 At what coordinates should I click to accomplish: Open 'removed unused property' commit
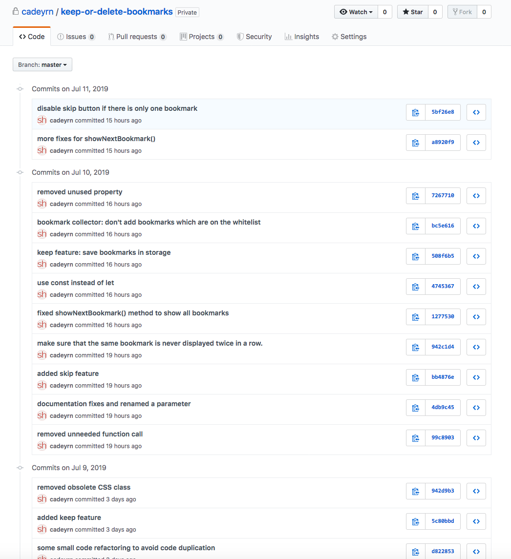[x=80, y=192]
